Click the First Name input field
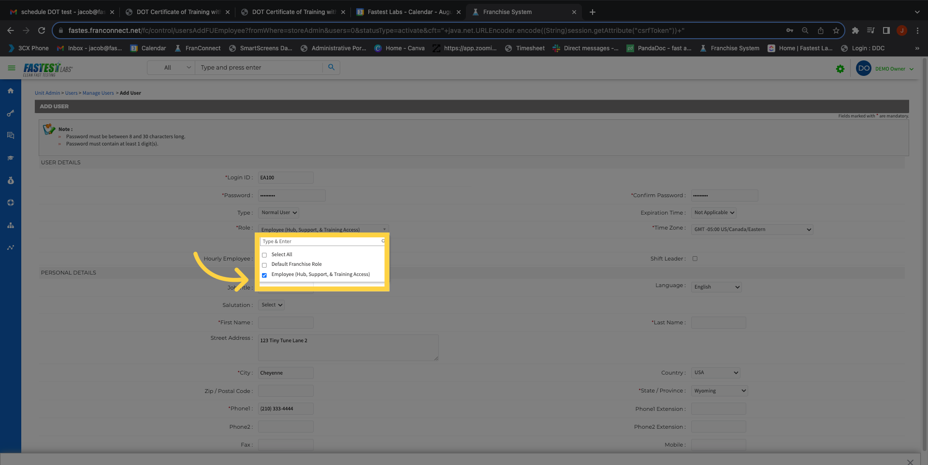928x465 pixels. [x=286, y=323]
